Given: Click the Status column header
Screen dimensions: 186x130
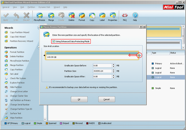Looking at the screenshot, I should point(177,53).
